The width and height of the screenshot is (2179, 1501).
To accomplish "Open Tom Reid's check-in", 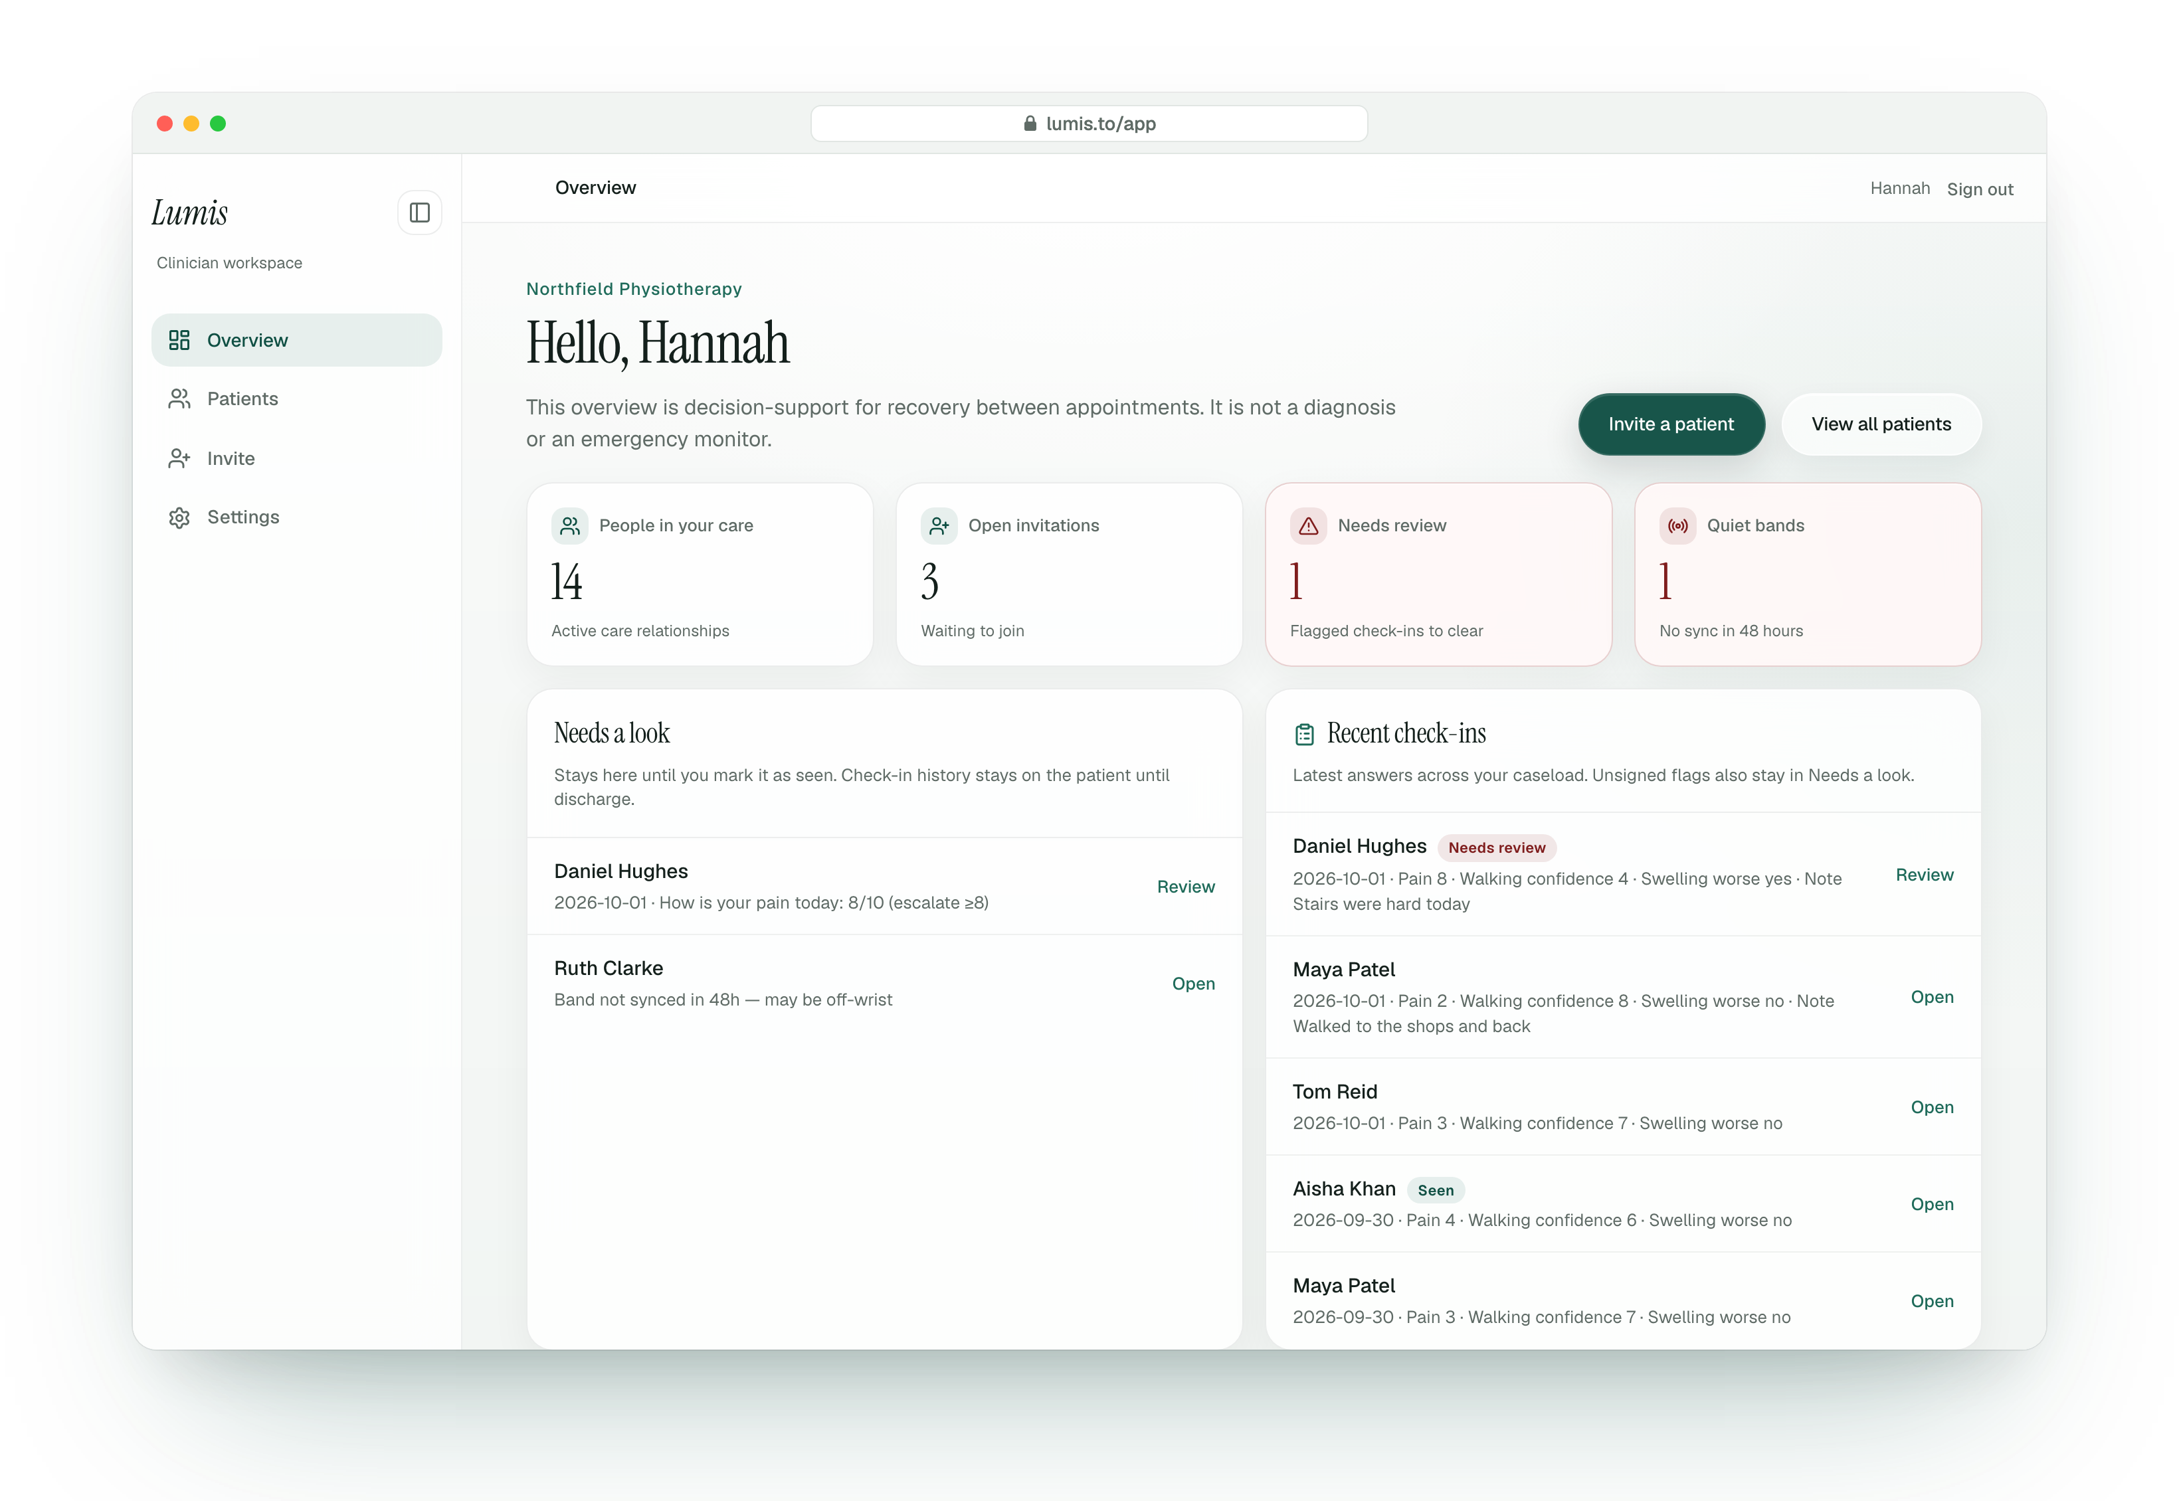I will tap(1932, 1107).
